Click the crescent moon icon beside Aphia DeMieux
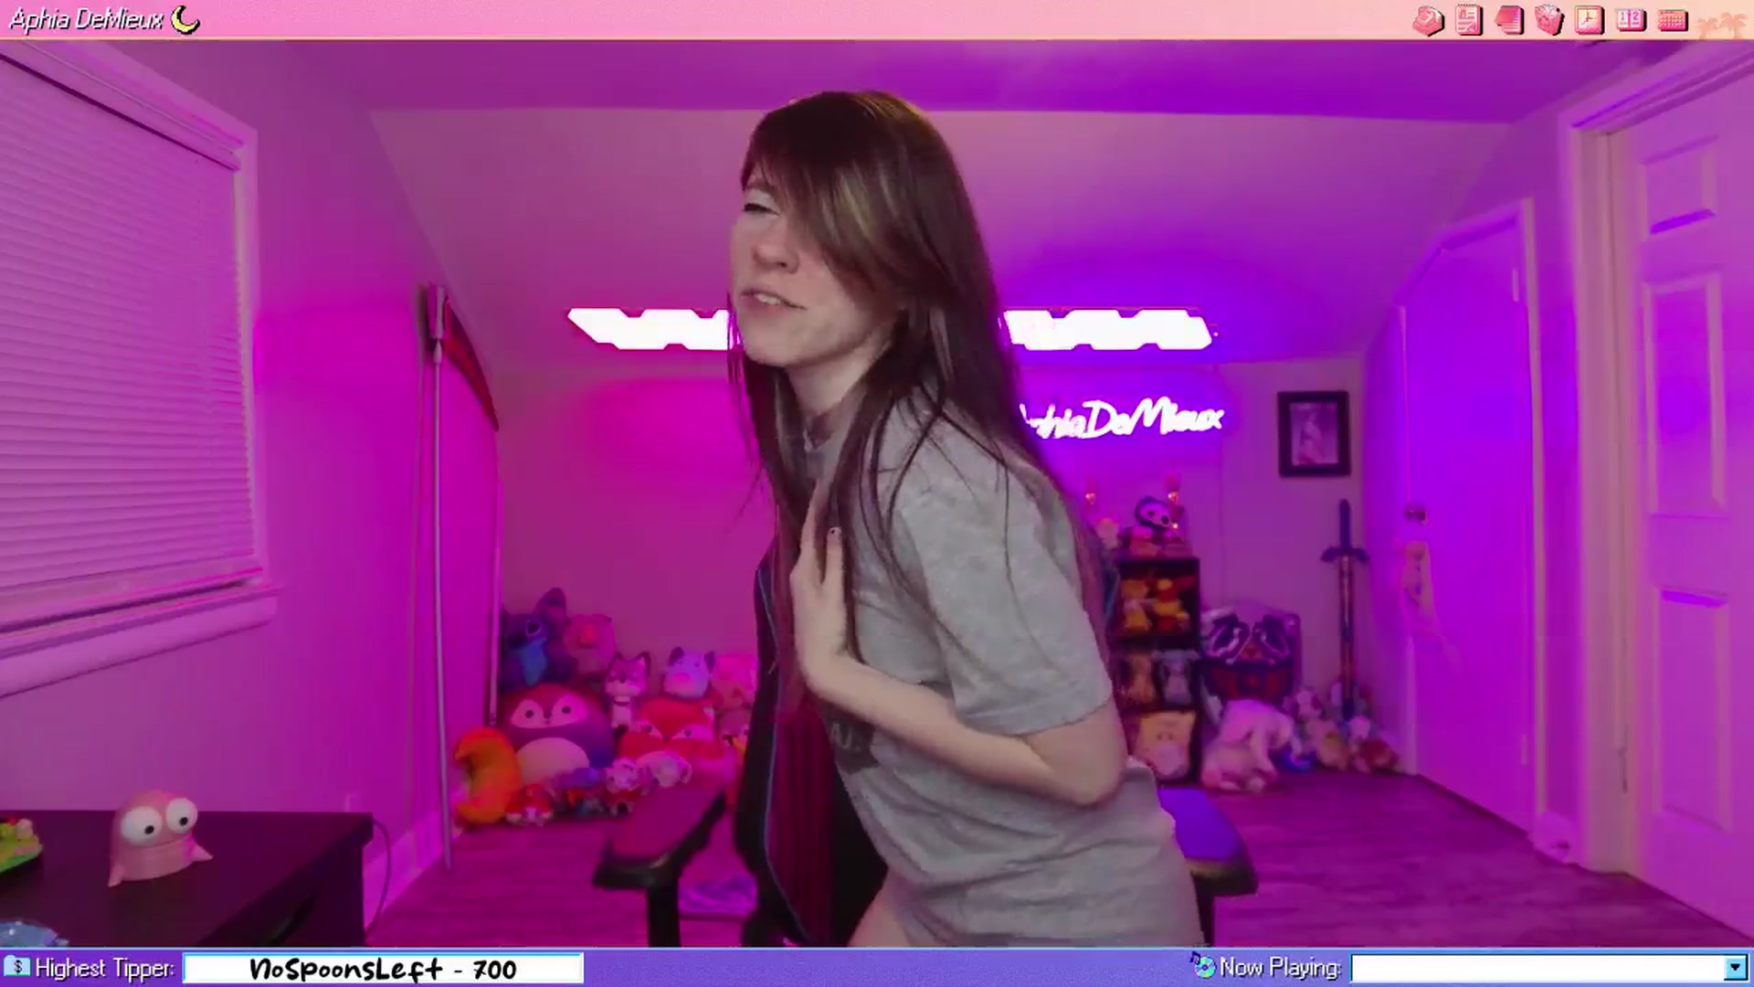Viewport: 1754px width, 987px height. tap(185, 18)
